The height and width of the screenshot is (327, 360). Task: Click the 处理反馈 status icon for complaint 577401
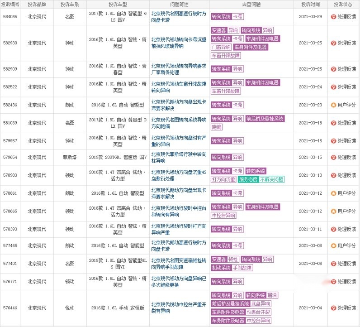tap(333, 264)
